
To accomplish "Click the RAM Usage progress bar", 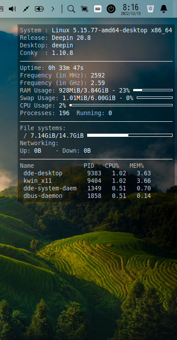I will (x=153, y=90).
